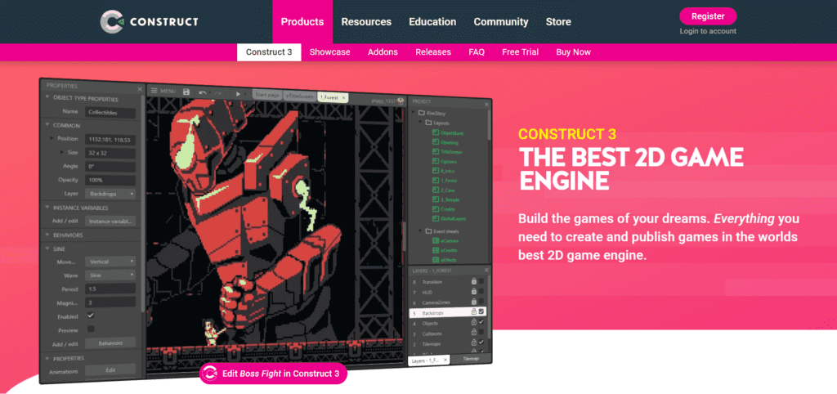The width and height of the screenshot is (837, 394).
Task: Toggle visibility checkbox of Transition layer
Action: click(x=481, y=281)
